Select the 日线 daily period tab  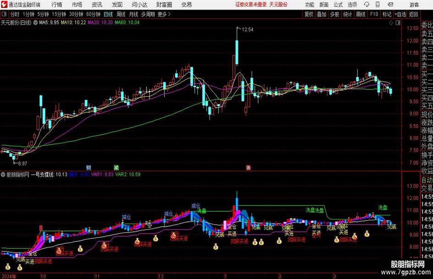[x=108, y=14]
